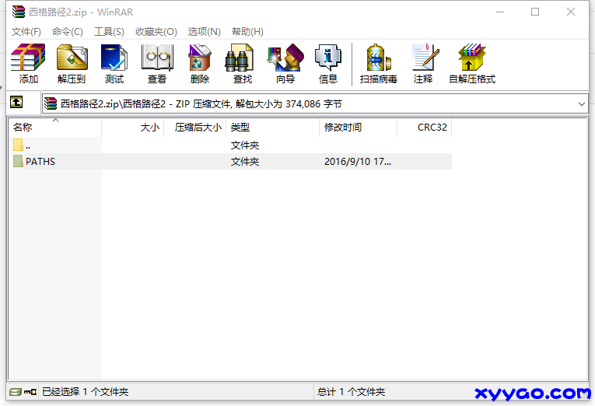Sort by 修改时间 column header
This screenshot has width=595, height=406.
point(359,128)
